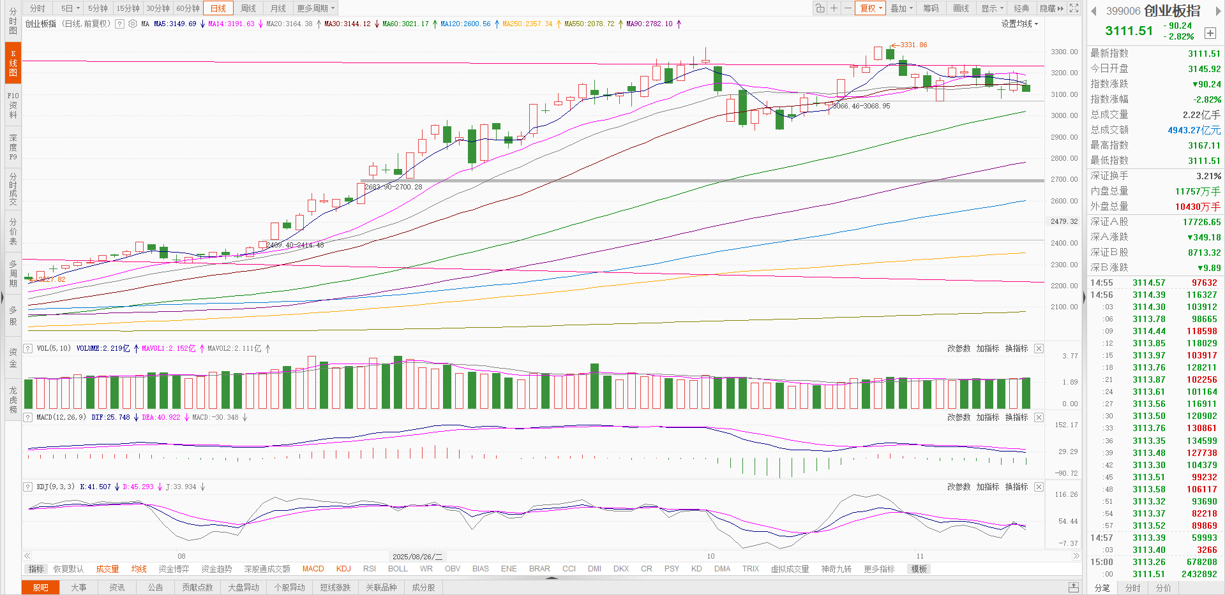
Task: Enter fullscreen chart mode
Action: pos(1074,8)
